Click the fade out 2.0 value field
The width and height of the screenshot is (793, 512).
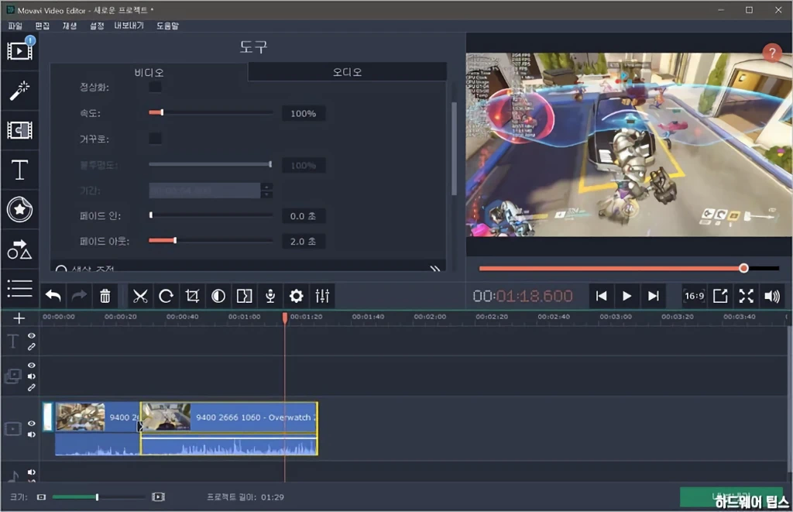[x=304, y=242]
